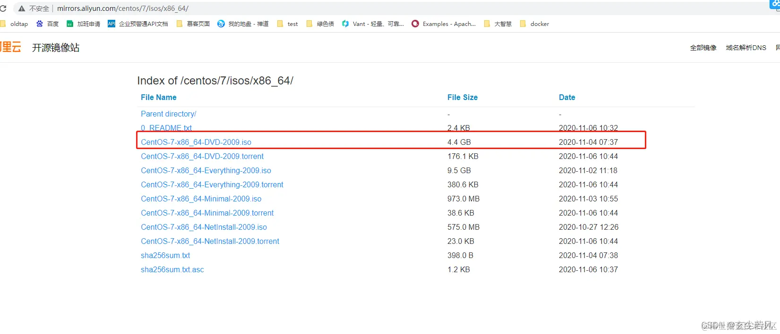Click the 176.1 KB file size cell
This screenshot has height=334, width=780.
pos(463,156)
